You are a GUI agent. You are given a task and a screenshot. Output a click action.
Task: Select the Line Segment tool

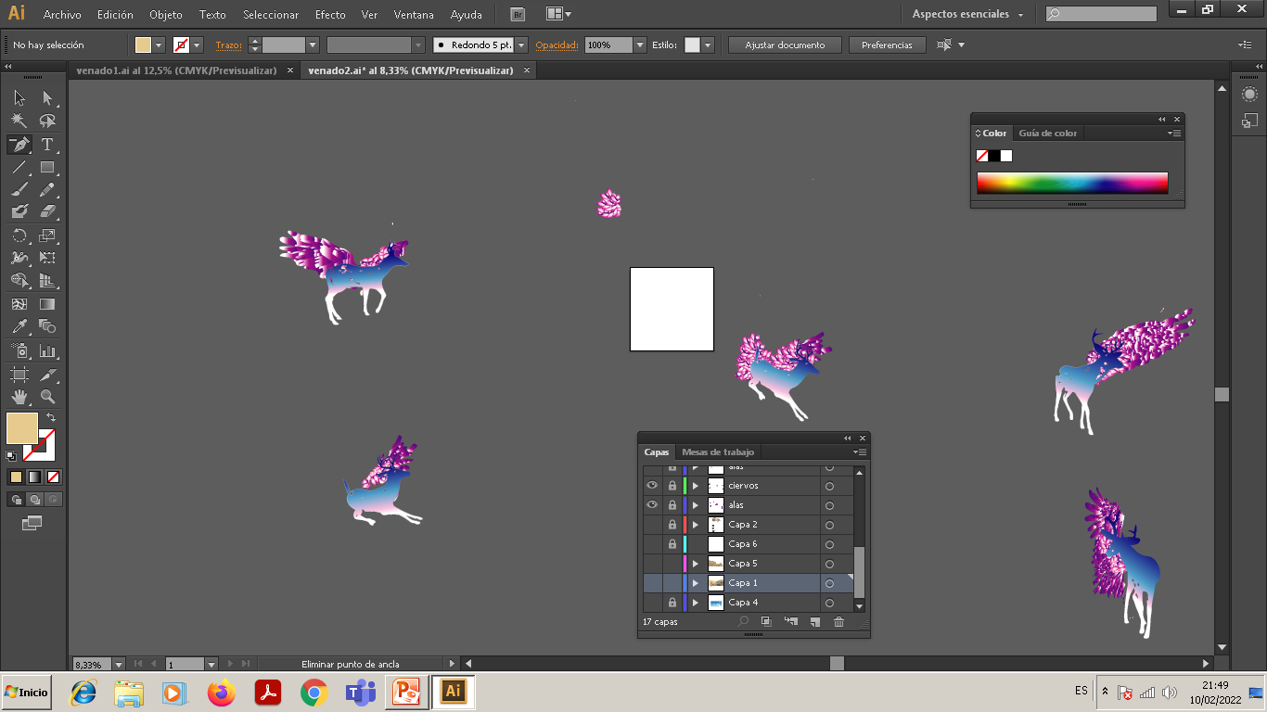(19, 168)
